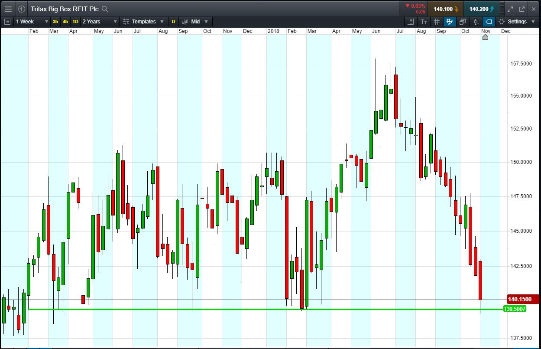Click the market depth ladder icon
Screen dimensions: 541x349
click(x=502, y=9)
